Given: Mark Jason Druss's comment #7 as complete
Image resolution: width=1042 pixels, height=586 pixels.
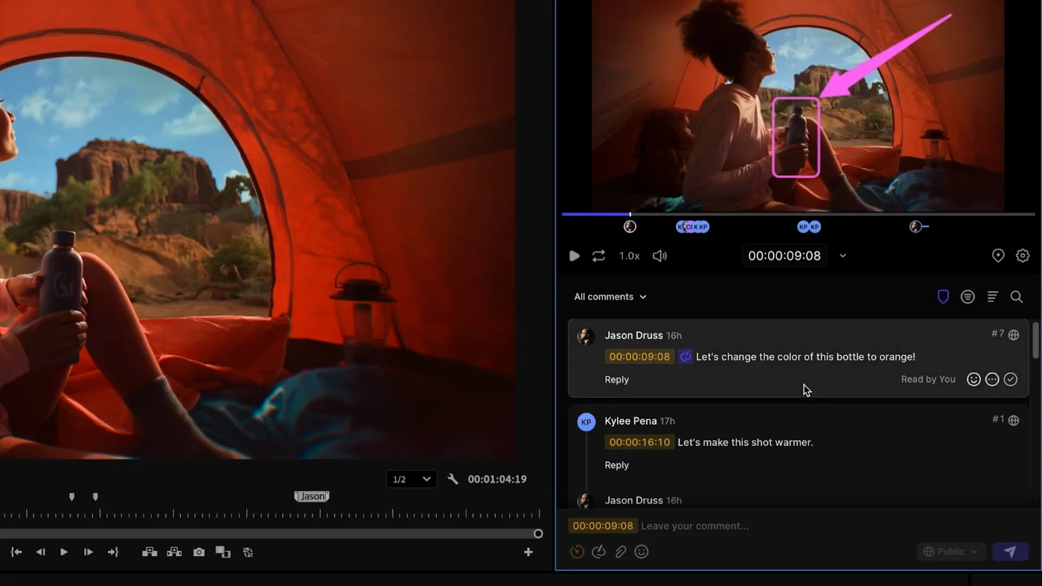Looking at the screenshot, I should pyautogui.click(x=1010, y=380).
